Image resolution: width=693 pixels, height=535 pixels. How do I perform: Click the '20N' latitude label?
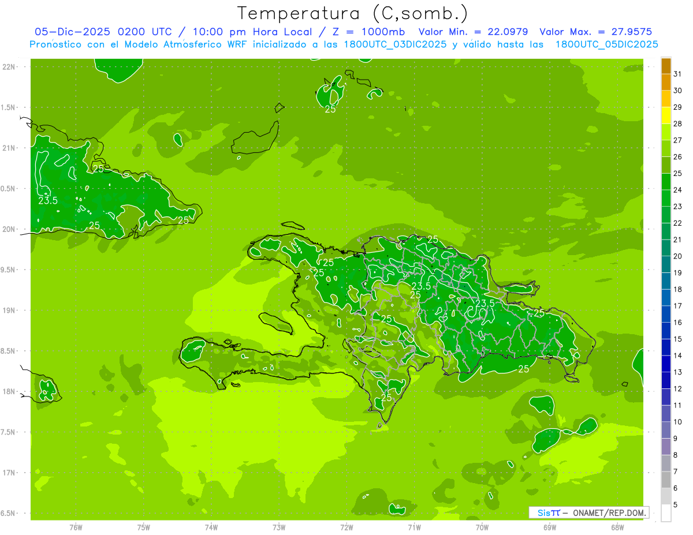[x=9, y=229]
